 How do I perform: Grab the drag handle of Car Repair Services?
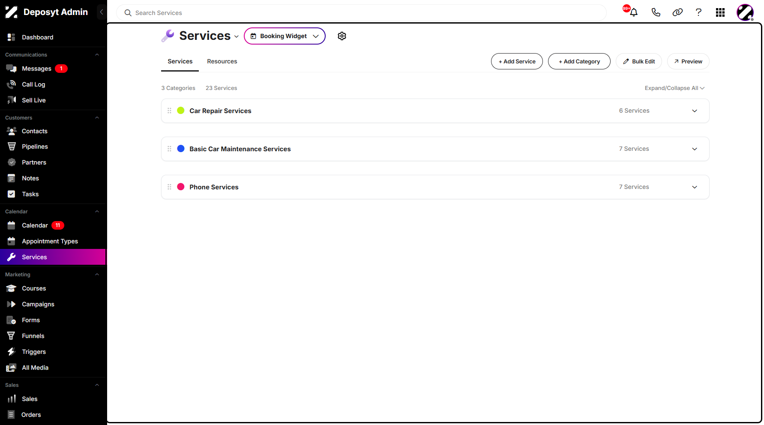click(x=169, y=111)
